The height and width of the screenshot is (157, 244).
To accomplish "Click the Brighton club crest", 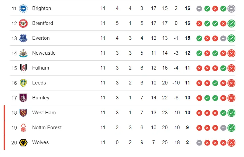I will (x=23, y=8).
